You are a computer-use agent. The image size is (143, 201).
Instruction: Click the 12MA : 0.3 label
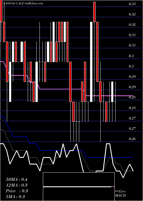tap(17, 185)
